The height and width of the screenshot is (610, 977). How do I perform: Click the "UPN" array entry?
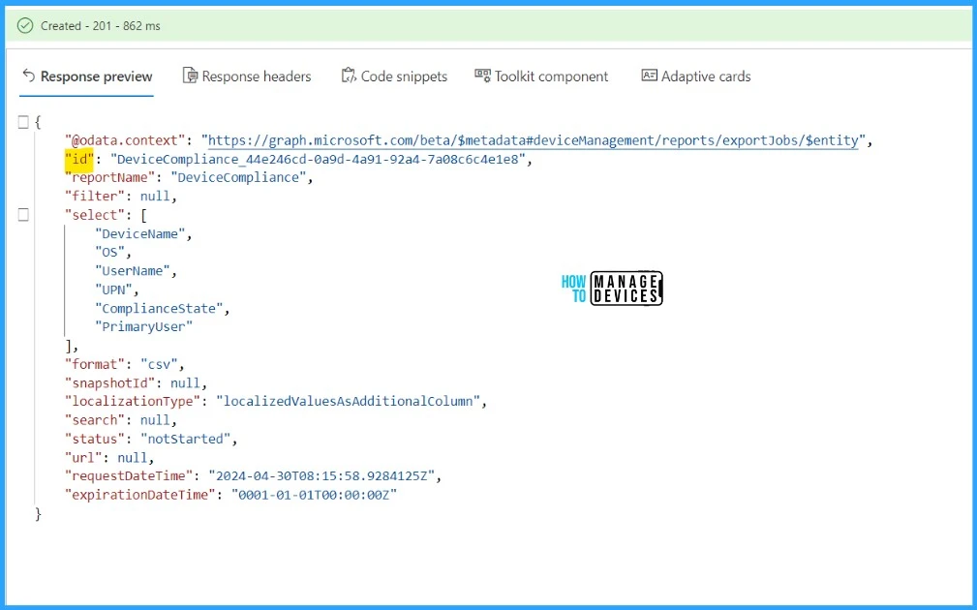113,290
